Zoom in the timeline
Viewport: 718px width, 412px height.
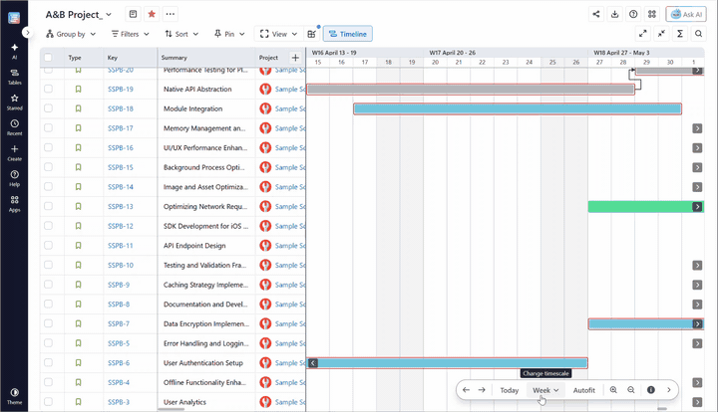(x=613, y=390)
